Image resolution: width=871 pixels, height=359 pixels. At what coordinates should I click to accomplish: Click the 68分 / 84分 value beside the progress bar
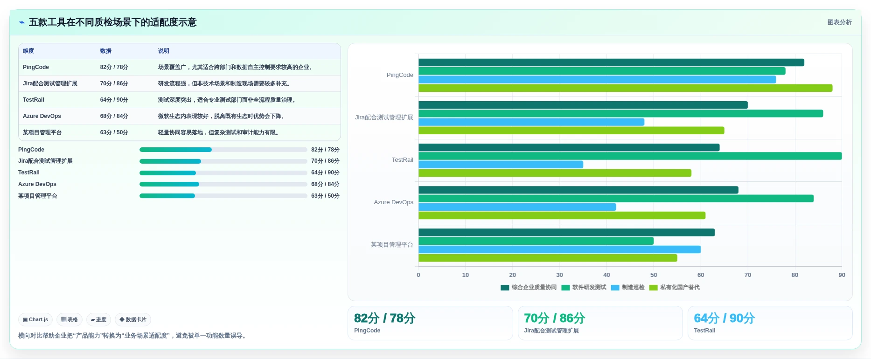point(325,184)
